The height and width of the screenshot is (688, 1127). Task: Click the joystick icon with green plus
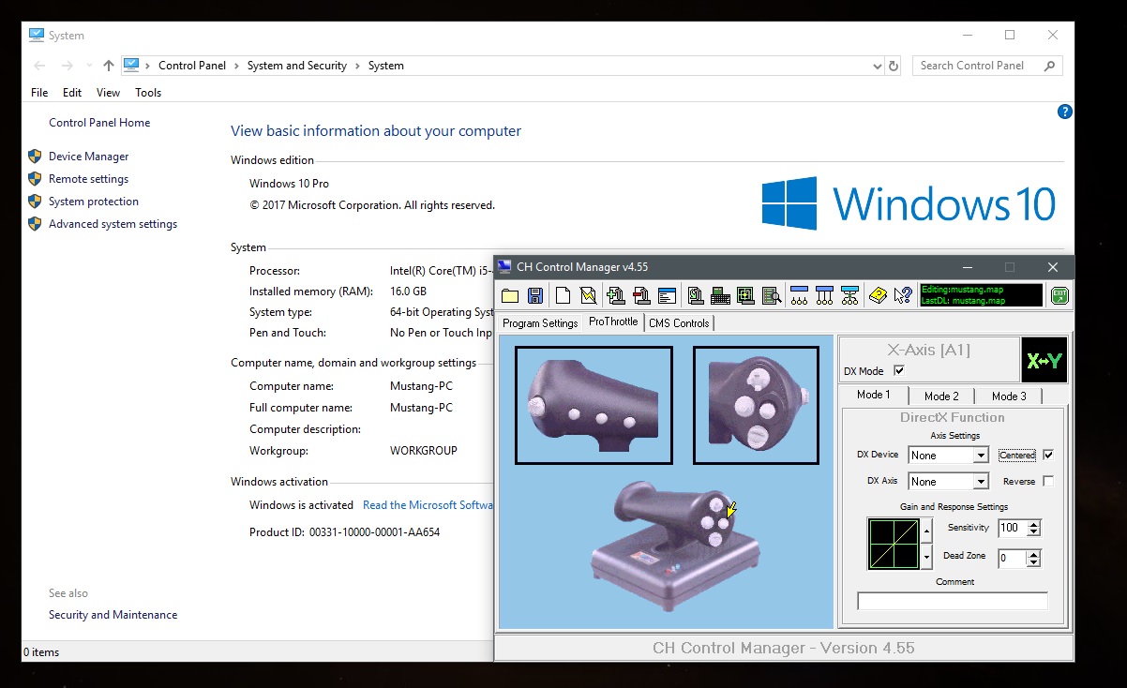pos(616,296)
